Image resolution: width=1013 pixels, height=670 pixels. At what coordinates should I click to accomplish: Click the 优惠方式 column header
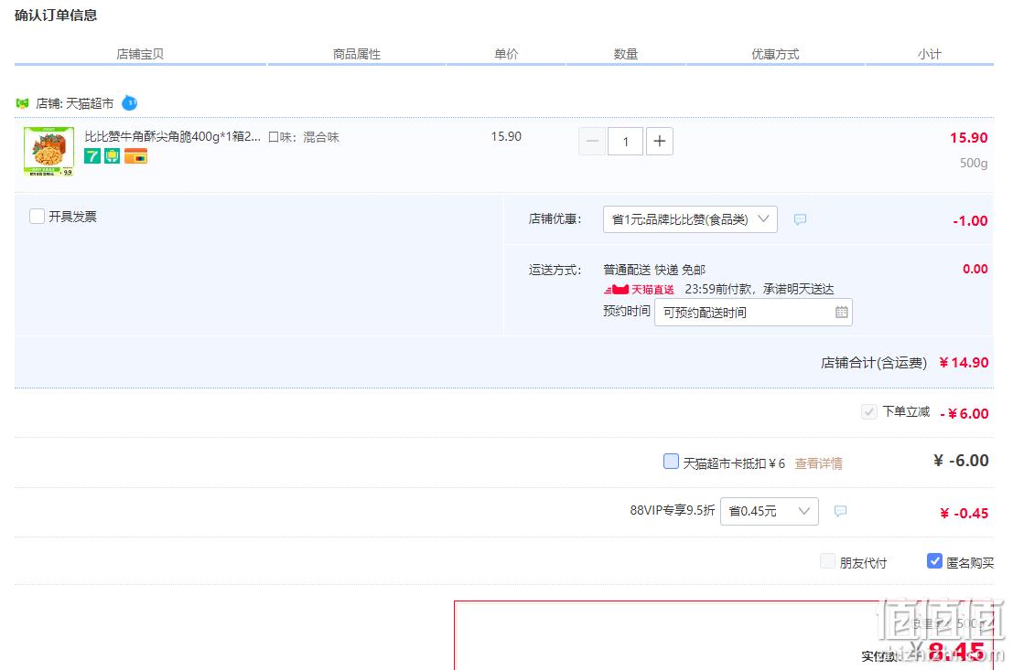tap(775, 54)
